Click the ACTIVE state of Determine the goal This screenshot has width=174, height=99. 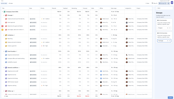(32, 26)
